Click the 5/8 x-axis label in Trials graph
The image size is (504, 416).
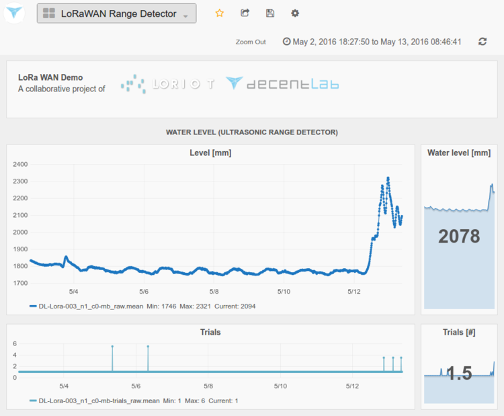(208, 386)
